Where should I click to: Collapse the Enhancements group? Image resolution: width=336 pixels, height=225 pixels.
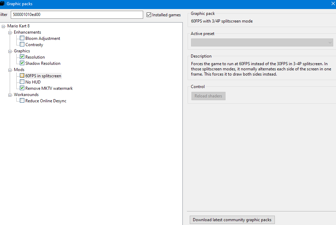[10, 33]
